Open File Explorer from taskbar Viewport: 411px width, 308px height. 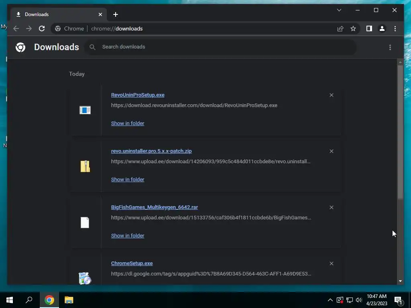pos(69,300)
